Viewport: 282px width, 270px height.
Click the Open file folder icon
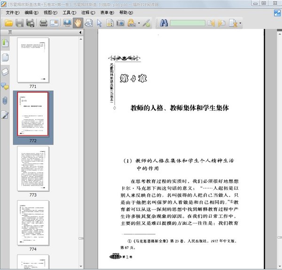tap(8, 23)
